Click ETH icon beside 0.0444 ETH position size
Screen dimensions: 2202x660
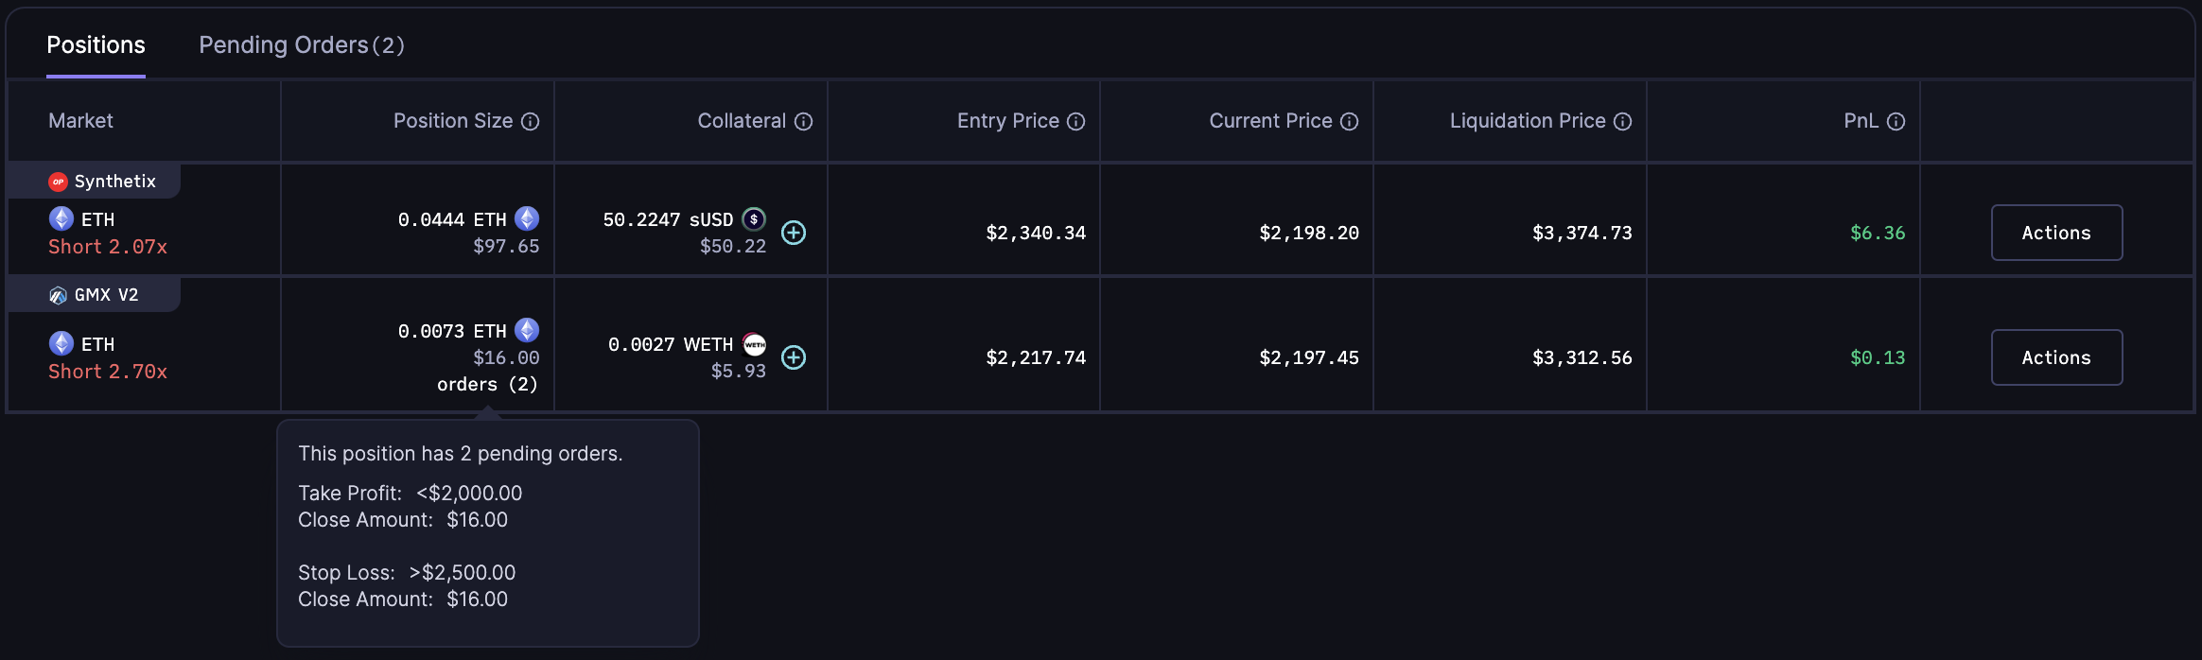[x=526, y=218]
